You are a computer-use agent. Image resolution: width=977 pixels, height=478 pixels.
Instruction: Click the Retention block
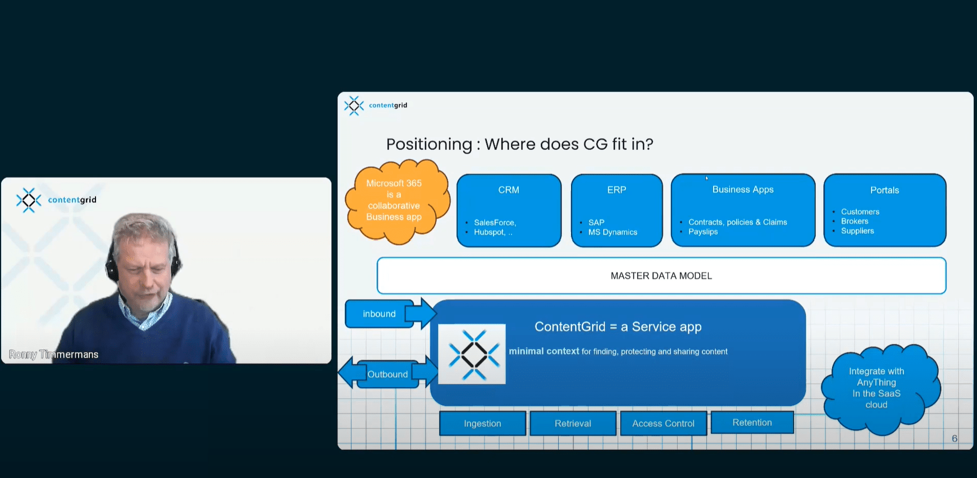click(752, 422)
